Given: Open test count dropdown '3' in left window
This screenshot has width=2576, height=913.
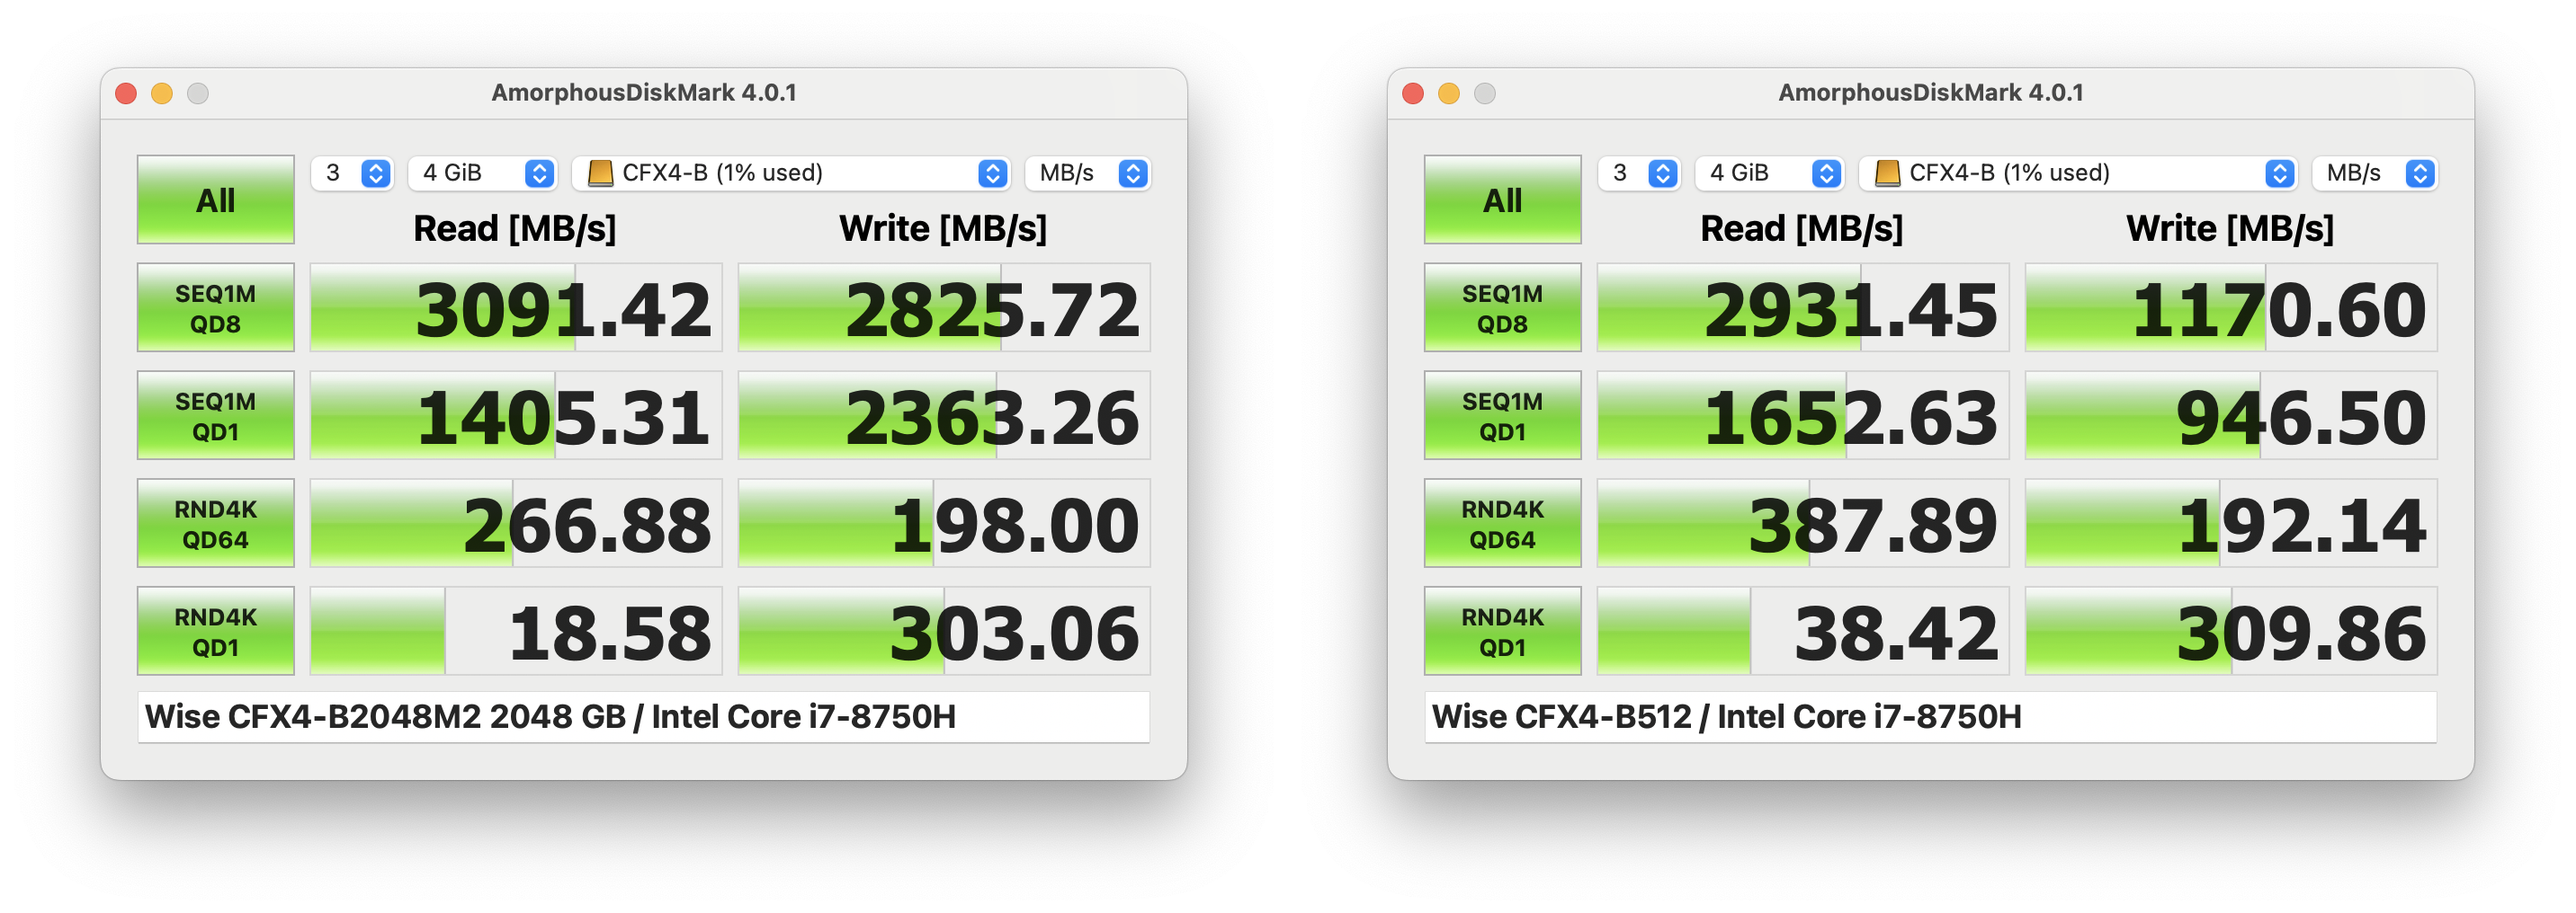Looking at the screenshot, I should tap(352, 173).
